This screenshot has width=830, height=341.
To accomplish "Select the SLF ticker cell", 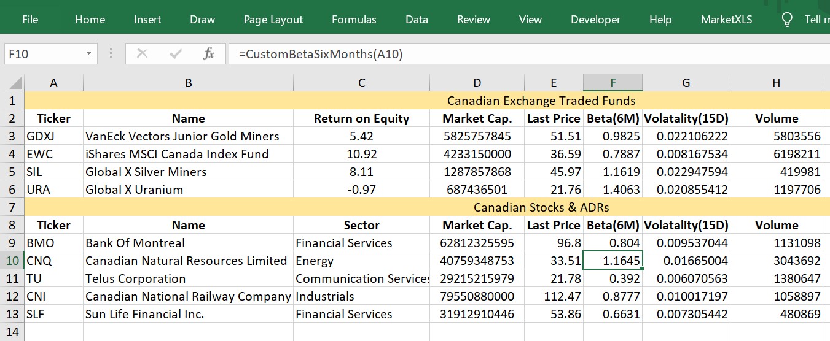I will tap(54, 314).
